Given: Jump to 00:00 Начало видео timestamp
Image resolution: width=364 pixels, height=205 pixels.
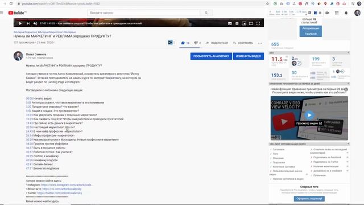Looking at the screenshot, I should [29, 99].
